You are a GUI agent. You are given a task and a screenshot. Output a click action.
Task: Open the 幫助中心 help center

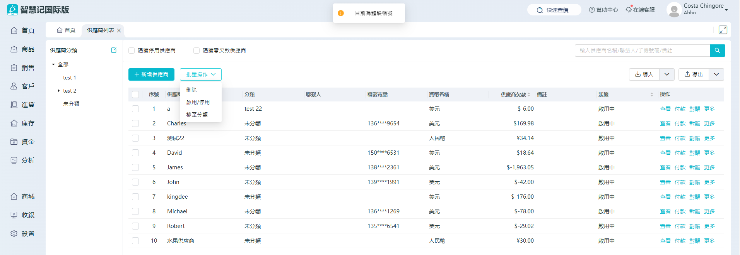pyautogui.click(x=603, y=10)
